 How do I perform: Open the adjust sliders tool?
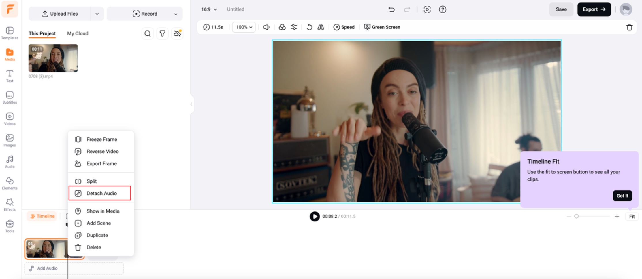[294, 27]
